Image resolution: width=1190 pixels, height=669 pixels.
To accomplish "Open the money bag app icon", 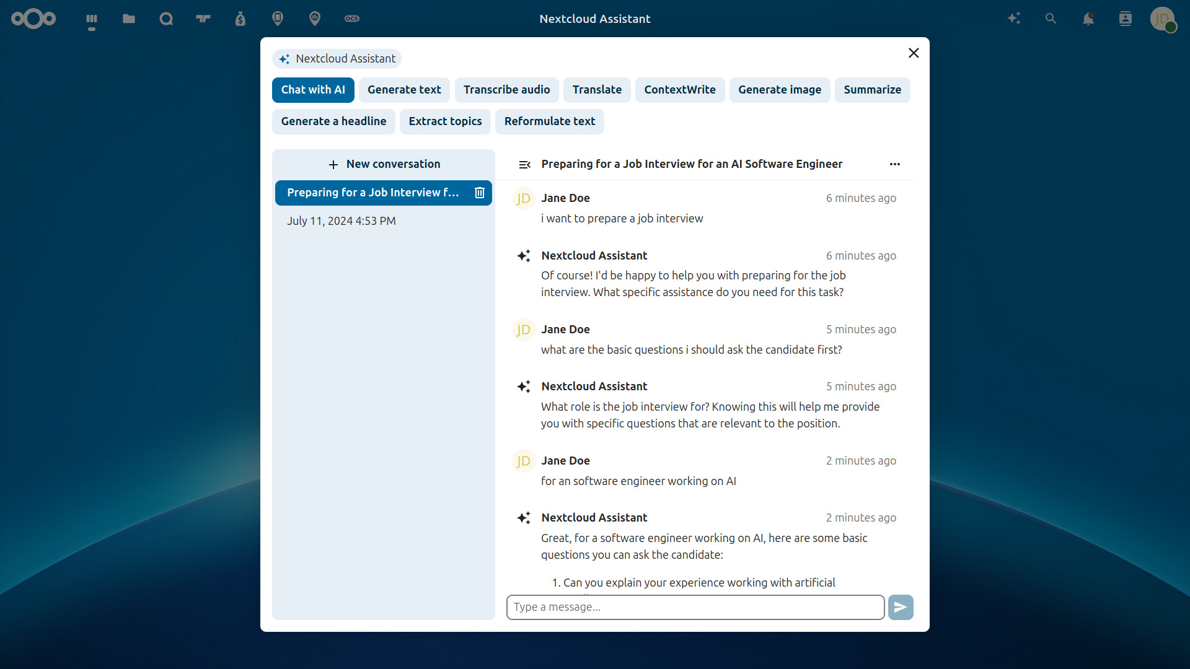I will pos(240,19).
